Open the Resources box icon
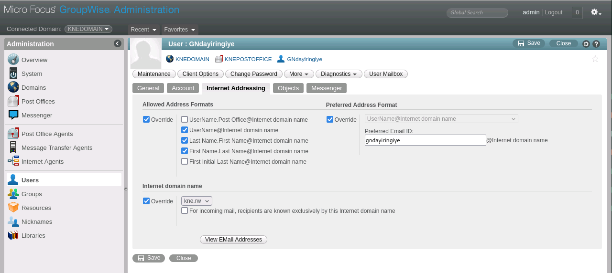Image resolution: width=612 pixels, height=273 pixels. point(13,208)
